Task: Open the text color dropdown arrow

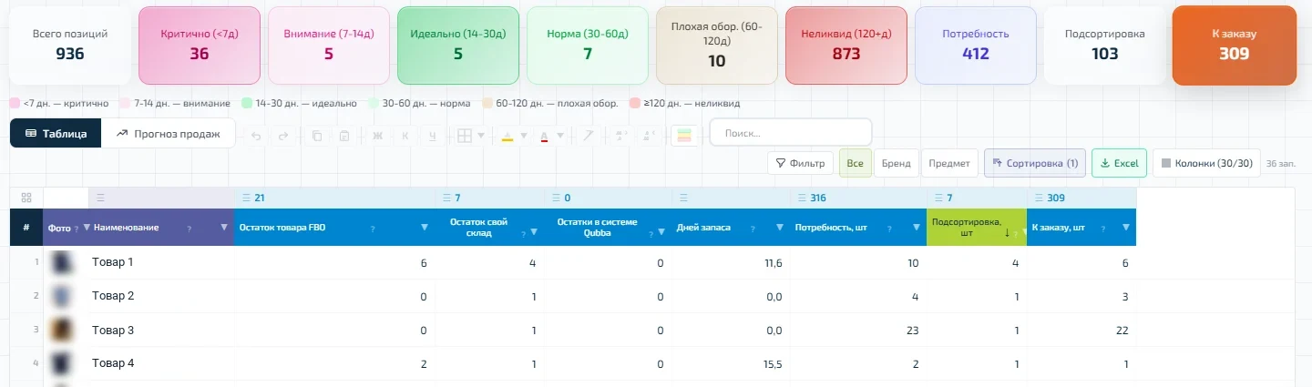Action: click(560, 136)
